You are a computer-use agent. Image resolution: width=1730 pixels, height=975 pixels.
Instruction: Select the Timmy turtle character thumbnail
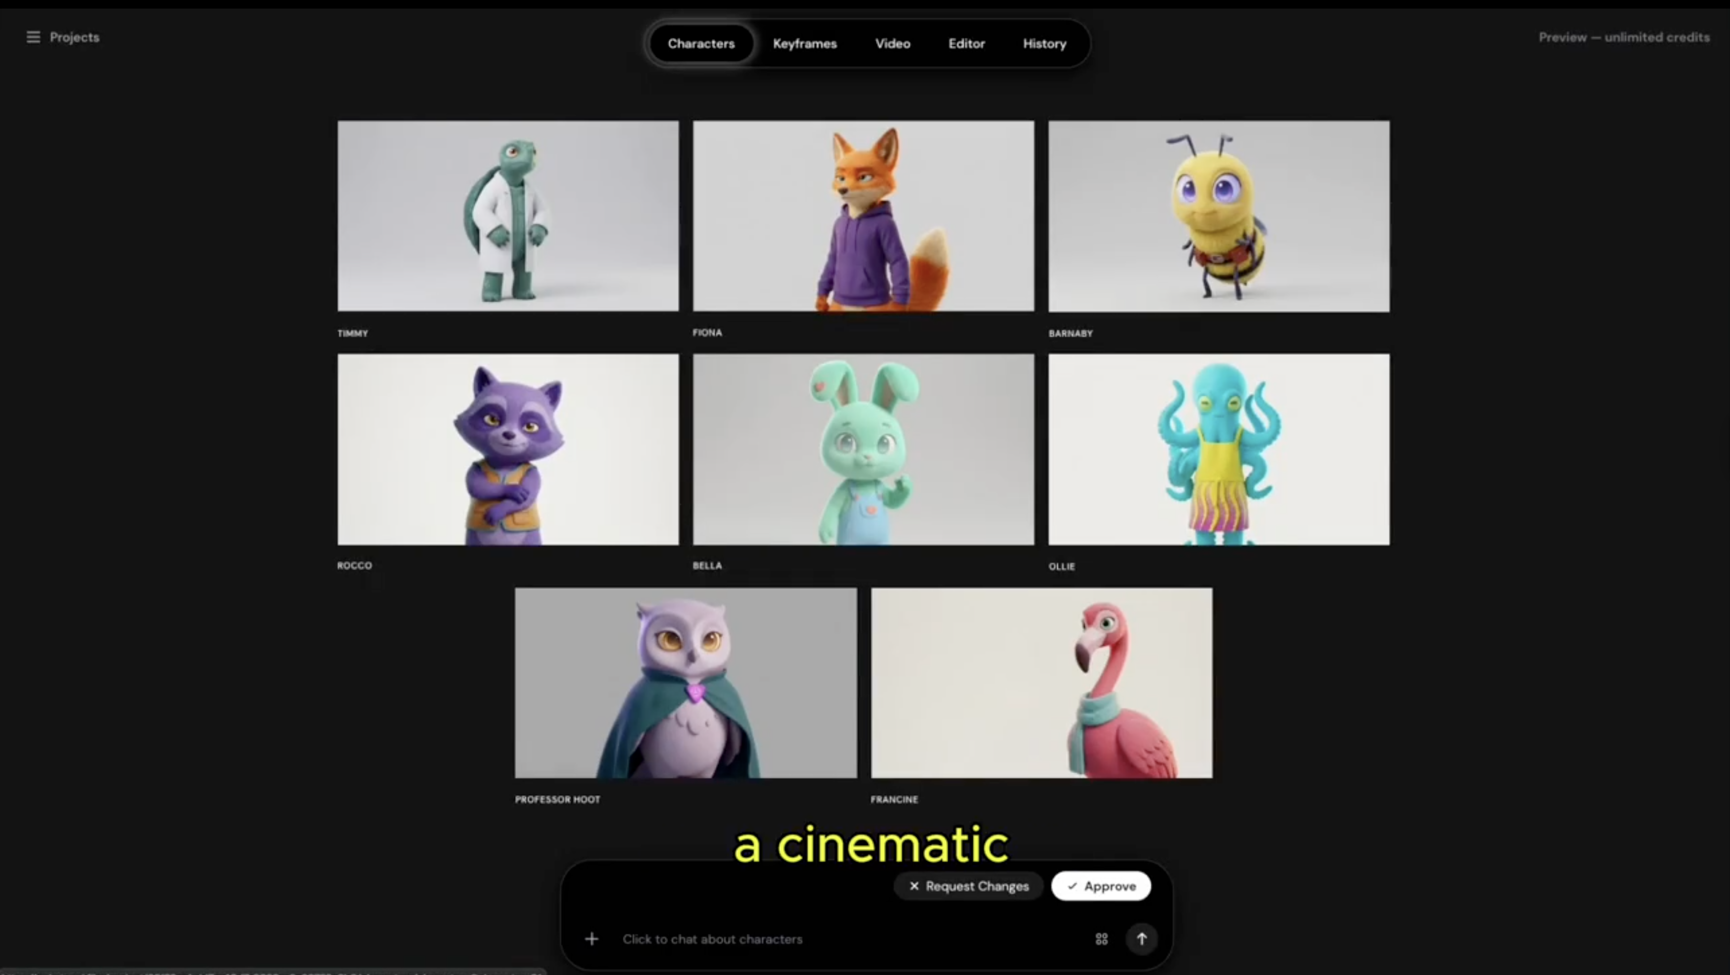coord(507,216)
